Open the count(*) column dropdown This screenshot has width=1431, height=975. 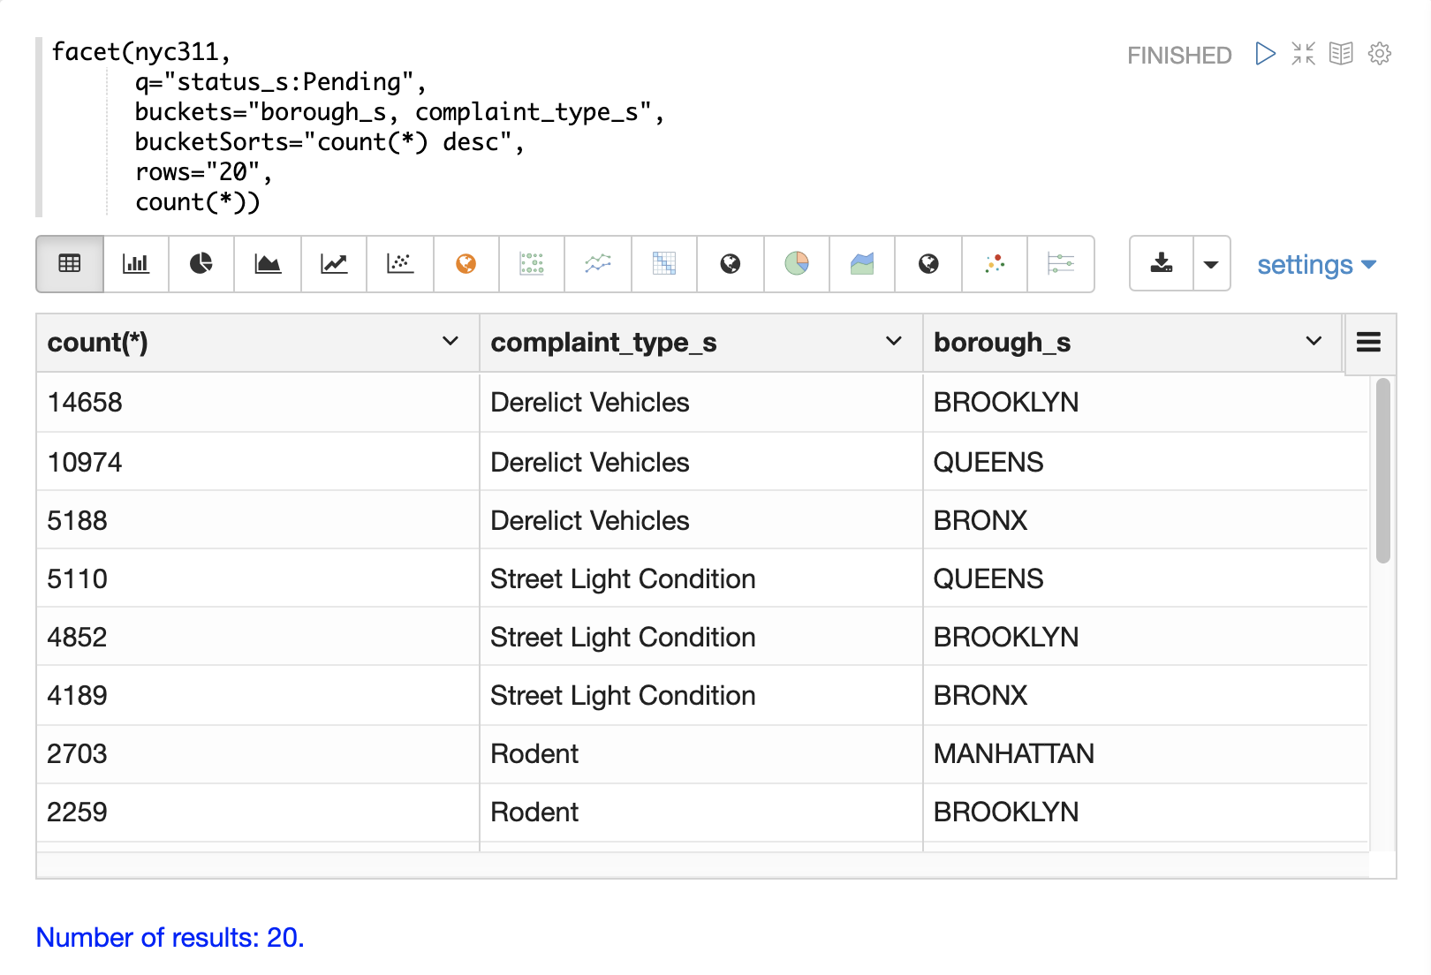click(450, 342)
